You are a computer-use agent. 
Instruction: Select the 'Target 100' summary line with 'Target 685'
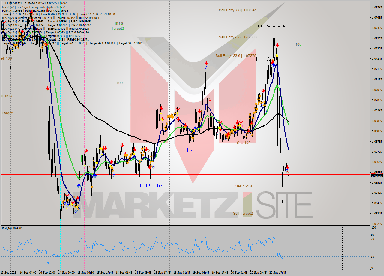[x=72, y=43]
